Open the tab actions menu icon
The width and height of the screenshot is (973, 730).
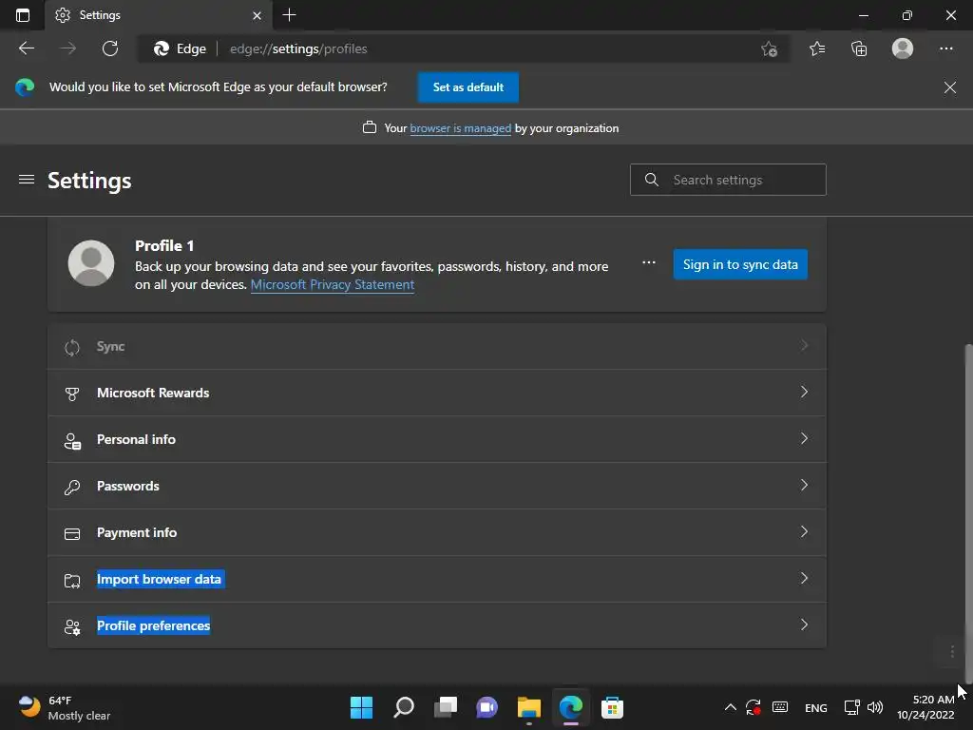[x=23, y=15]
